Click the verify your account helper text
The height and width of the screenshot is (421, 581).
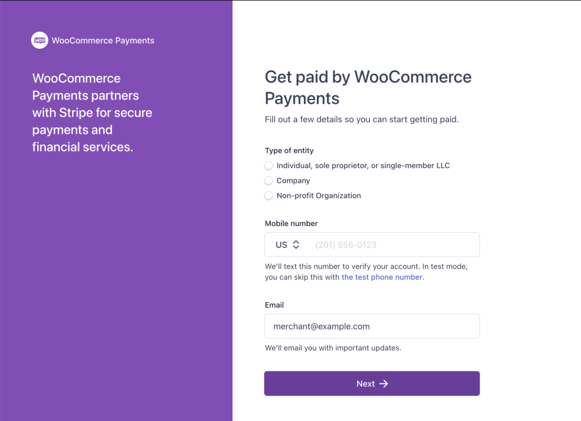point(366,267)
